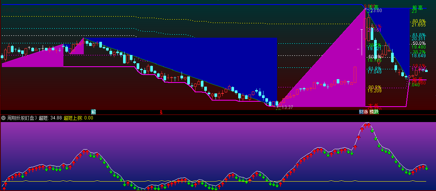This screenshot has width=436, height=191.
Task: Open the 财 info marker
Action: pos(361,112)
